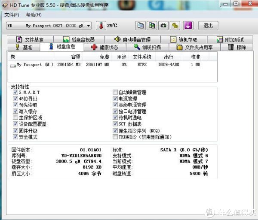
Task: Toggle the 48位寻址 checkbox
Action: pos(15,99)
